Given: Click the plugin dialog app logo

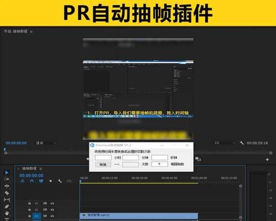Looking at the screenshot, I should point(92,145).
